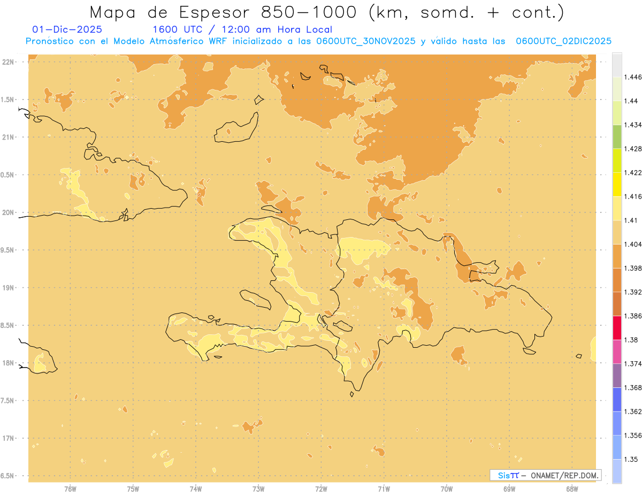Click the '1600 UTC / 12:00 am Hora Local' time
The image size is (642, 496).
(242, 29)
